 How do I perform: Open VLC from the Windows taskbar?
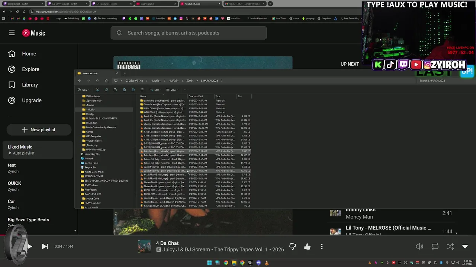[x=267, y=263]
